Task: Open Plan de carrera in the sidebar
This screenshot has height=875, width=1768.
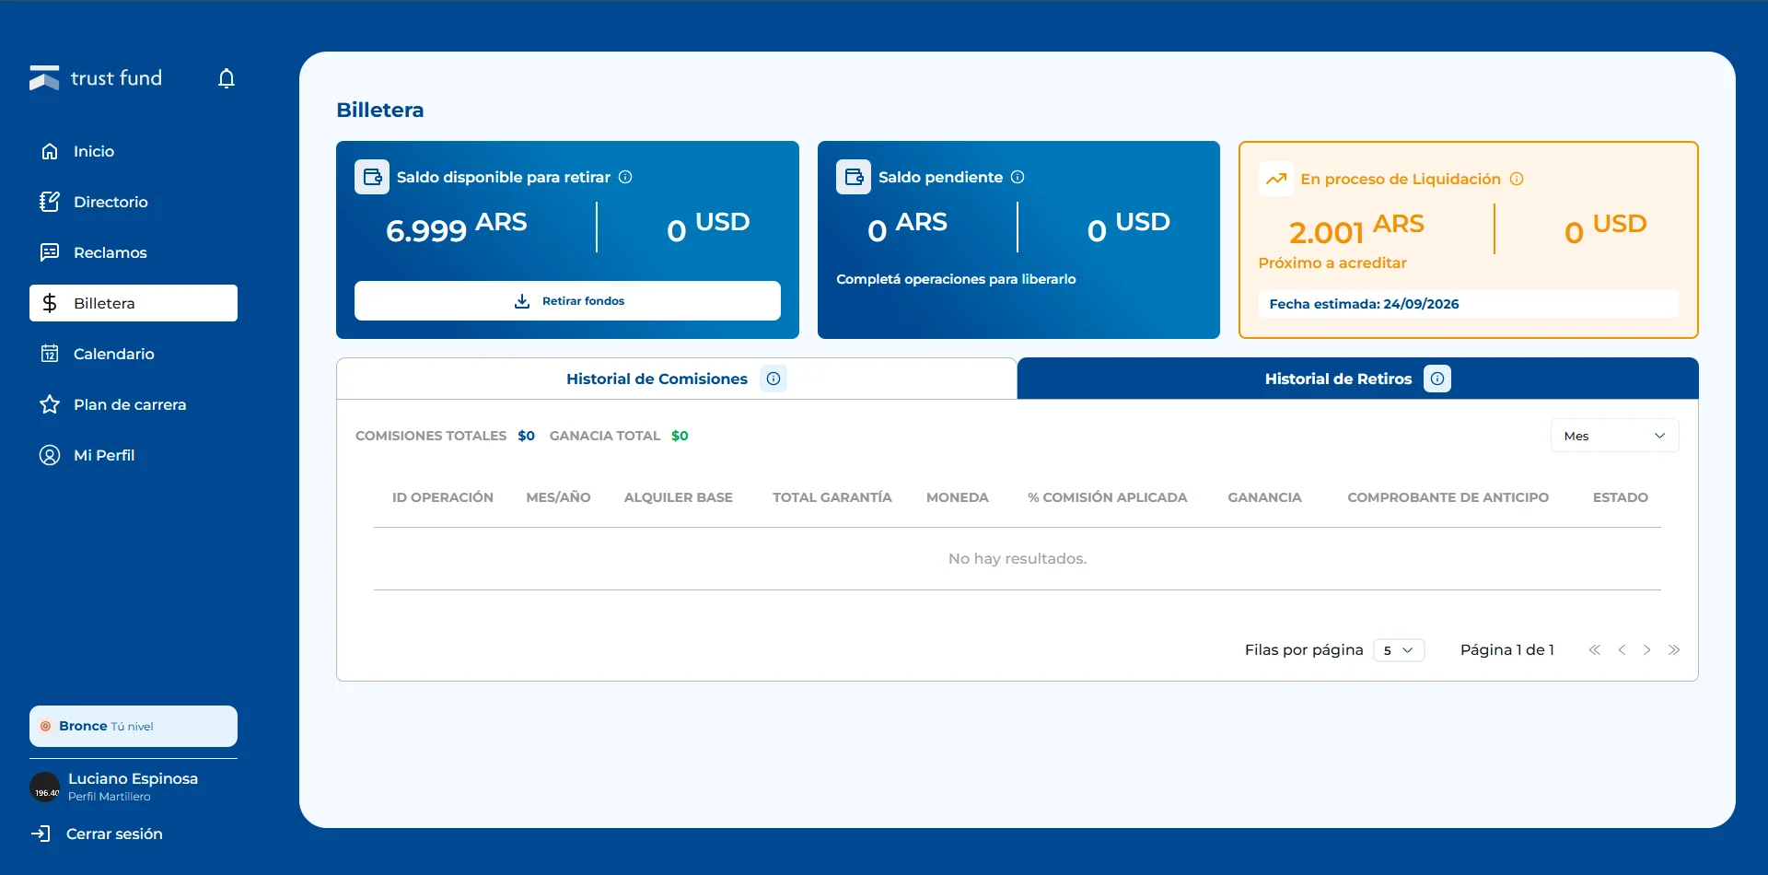Action: click(x=134, y=404)
